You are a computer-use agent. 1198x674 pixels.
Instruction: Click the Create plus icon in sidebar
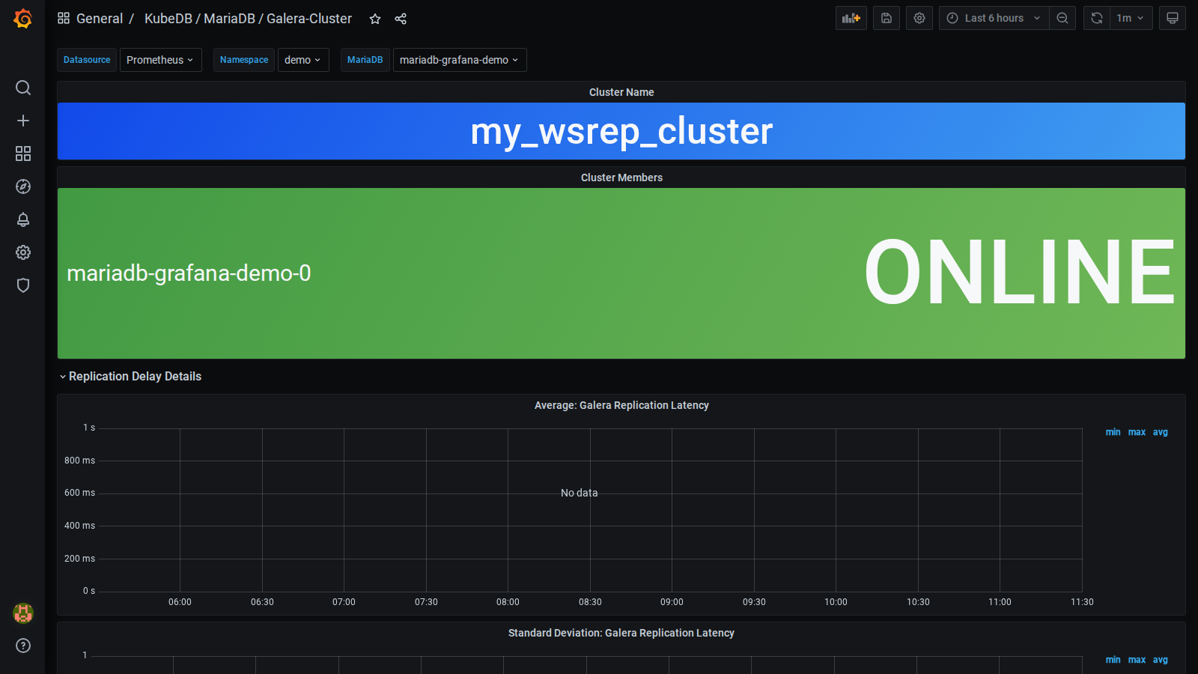[x=23, y=121]
